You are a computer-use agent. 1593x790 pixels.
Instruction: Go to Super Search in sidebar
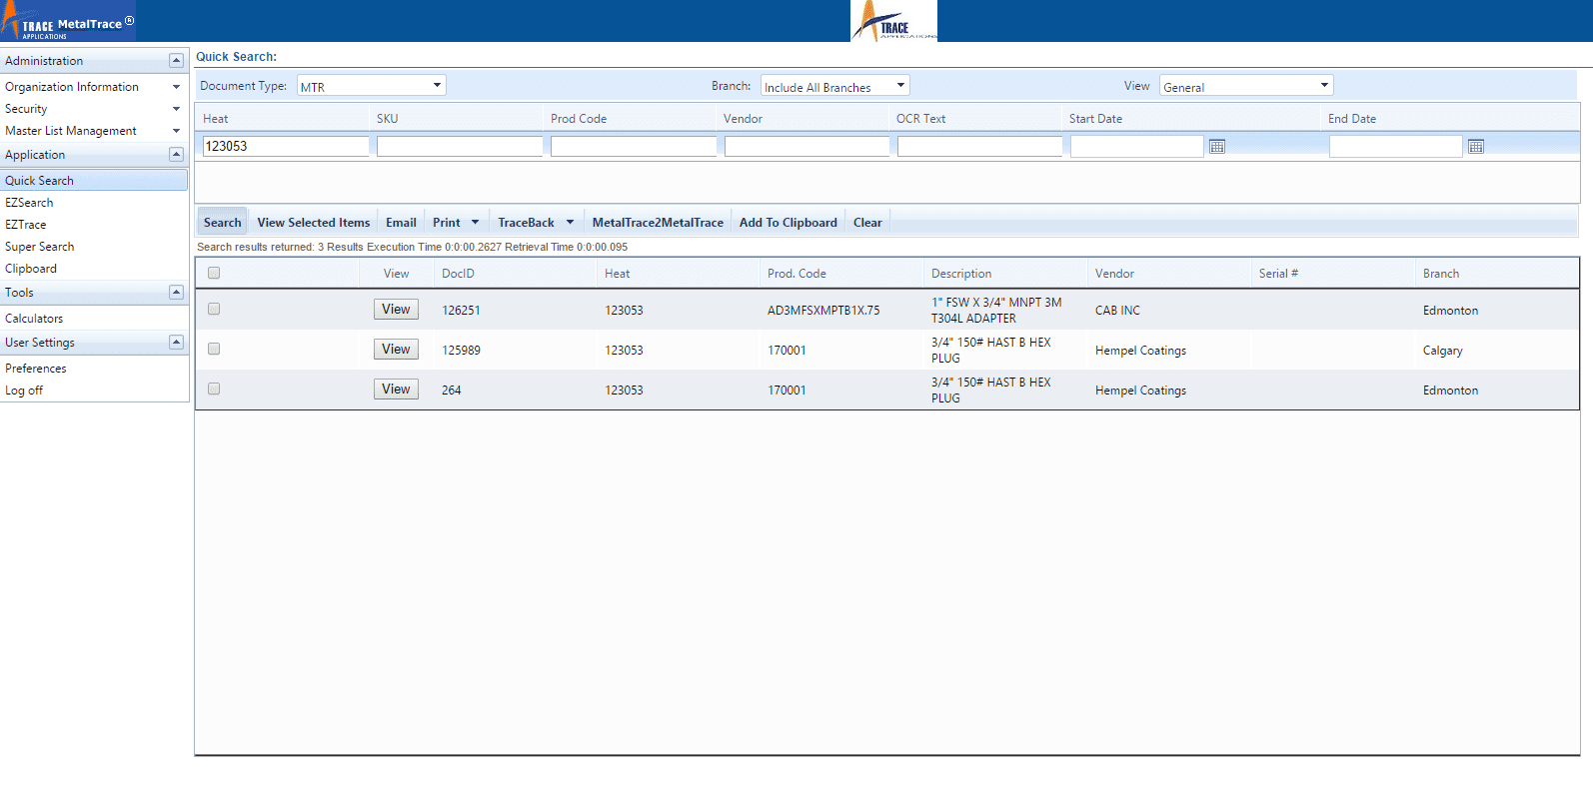point(40,247)
